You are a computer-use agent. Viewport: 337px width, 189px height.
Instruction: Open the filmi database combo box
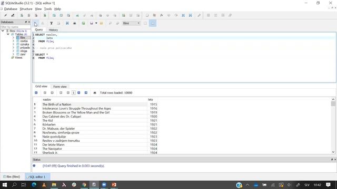coord(131,23)
